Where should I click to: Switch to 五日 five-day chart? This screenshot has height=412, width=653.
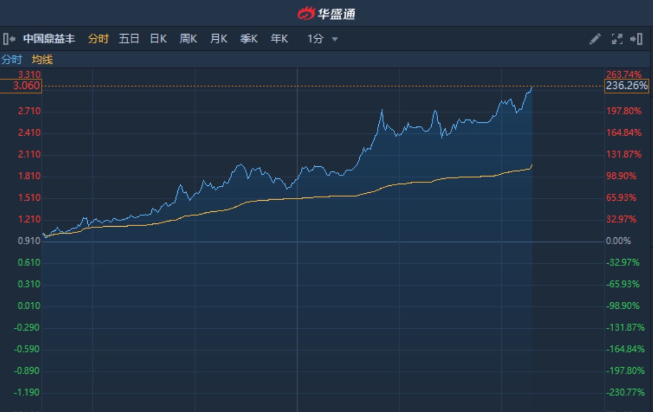pyautogui.click(x=129, y=39)
